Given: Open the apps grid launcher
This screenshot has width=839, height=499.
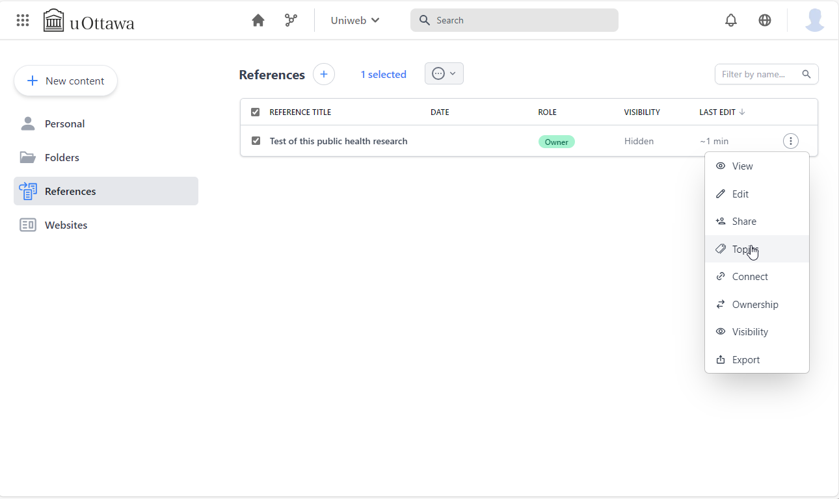Looking at the screenshot, I should 22,20.
